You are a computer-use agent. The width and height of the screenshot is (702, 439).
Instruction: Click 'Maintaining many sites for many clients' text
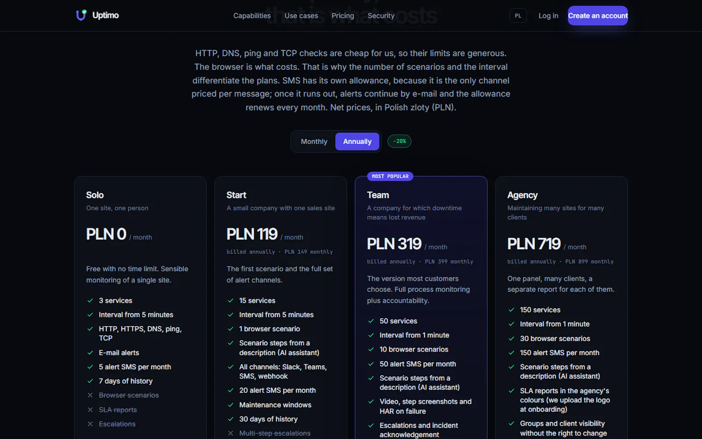[x=555, y=212]
